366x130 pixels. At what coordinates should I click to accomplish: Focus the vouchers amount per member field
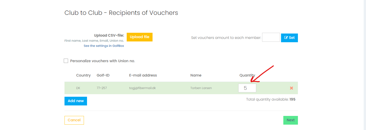(x=271, y=37)
